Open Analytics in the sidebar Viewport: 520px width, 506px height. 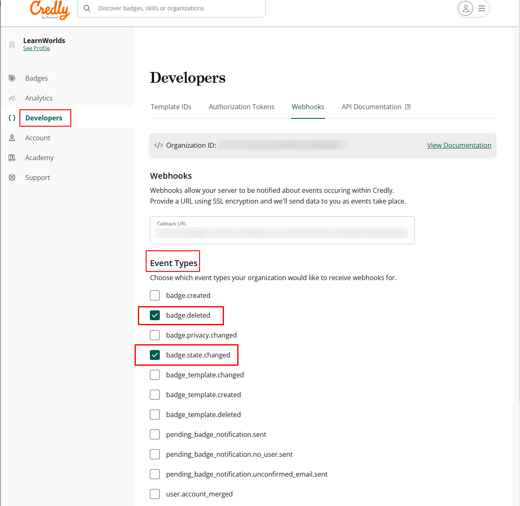39,98
